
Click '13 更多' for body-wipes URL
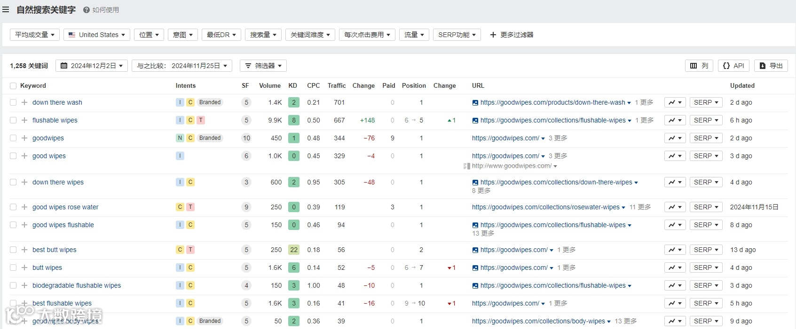(626, 321)
